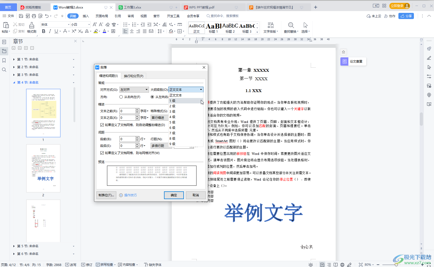Increase font size icon
This screenshot has height=267, width=434.
[x=95, y=24]
